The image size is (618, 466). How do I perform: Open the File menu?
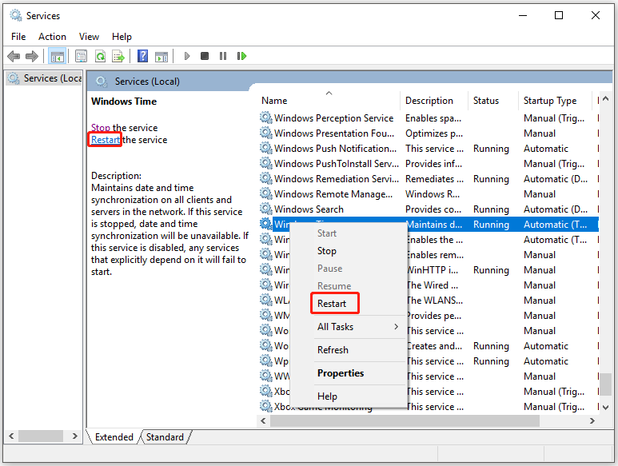point(18,37)
